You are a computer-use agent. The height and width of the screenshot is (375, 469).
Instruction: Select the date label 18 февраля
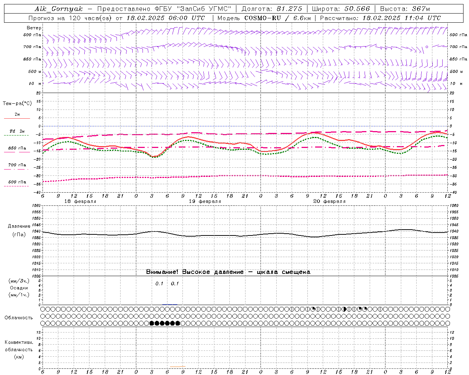pos(80,201)
